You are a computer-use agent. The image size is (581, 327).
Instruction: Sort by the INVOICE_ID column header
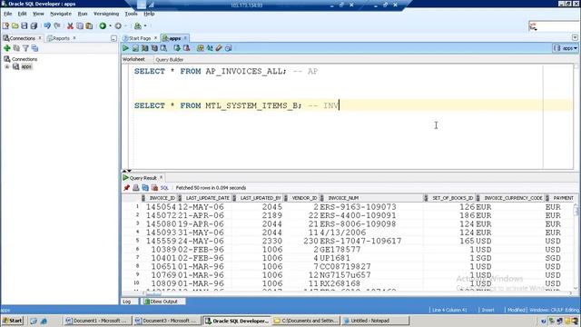click(x=162, y=198)
